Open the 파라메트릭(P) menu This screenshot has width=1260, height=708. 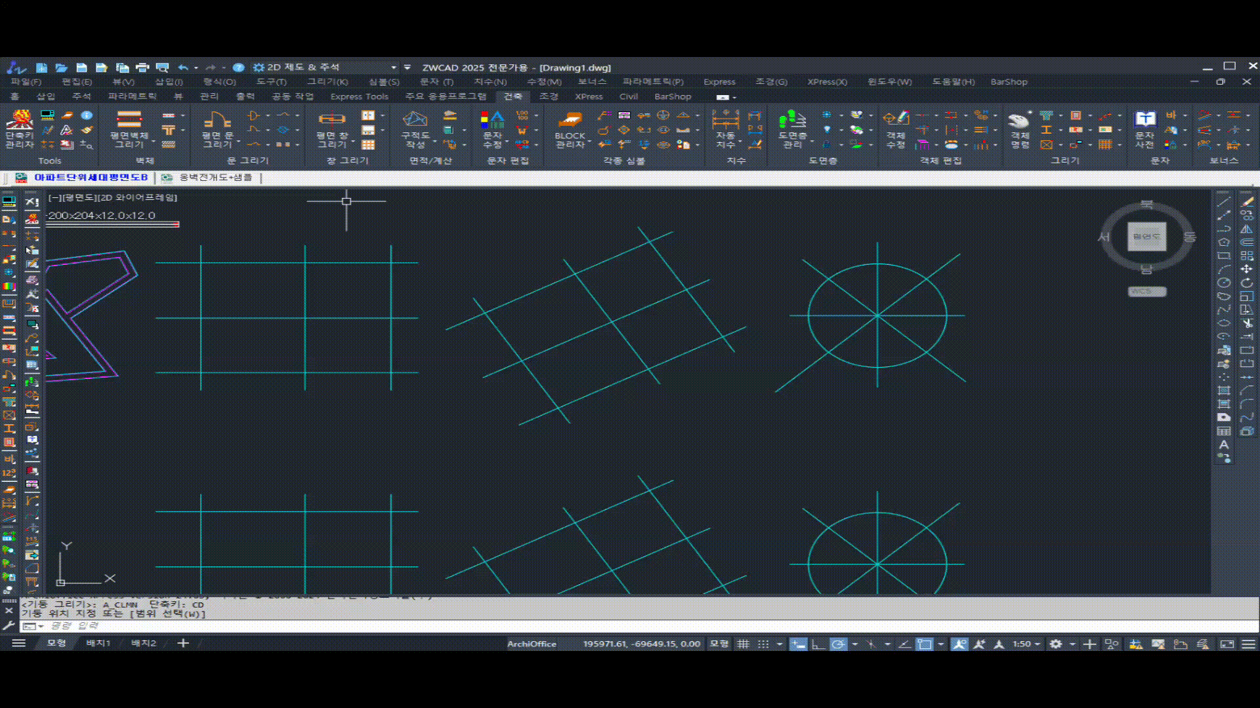pyautogui.click(x=652, y=82)
